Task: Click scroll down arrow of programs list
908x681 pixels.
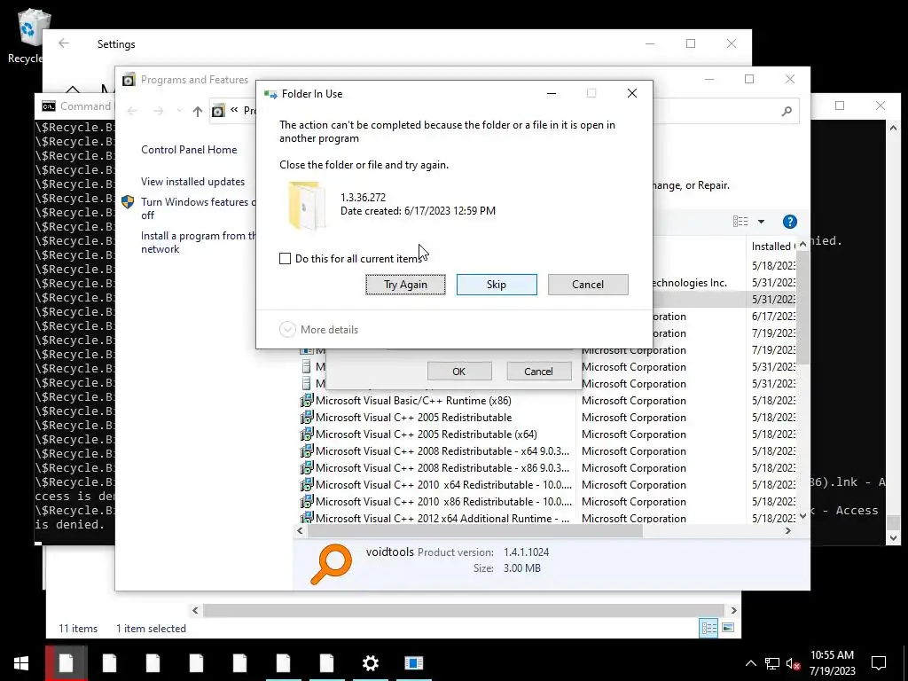Action: (x=802, y=516)
